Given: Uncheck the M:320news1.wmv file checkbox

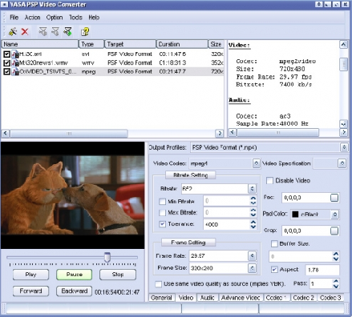Looking at the screenshot, I should 7,63.
